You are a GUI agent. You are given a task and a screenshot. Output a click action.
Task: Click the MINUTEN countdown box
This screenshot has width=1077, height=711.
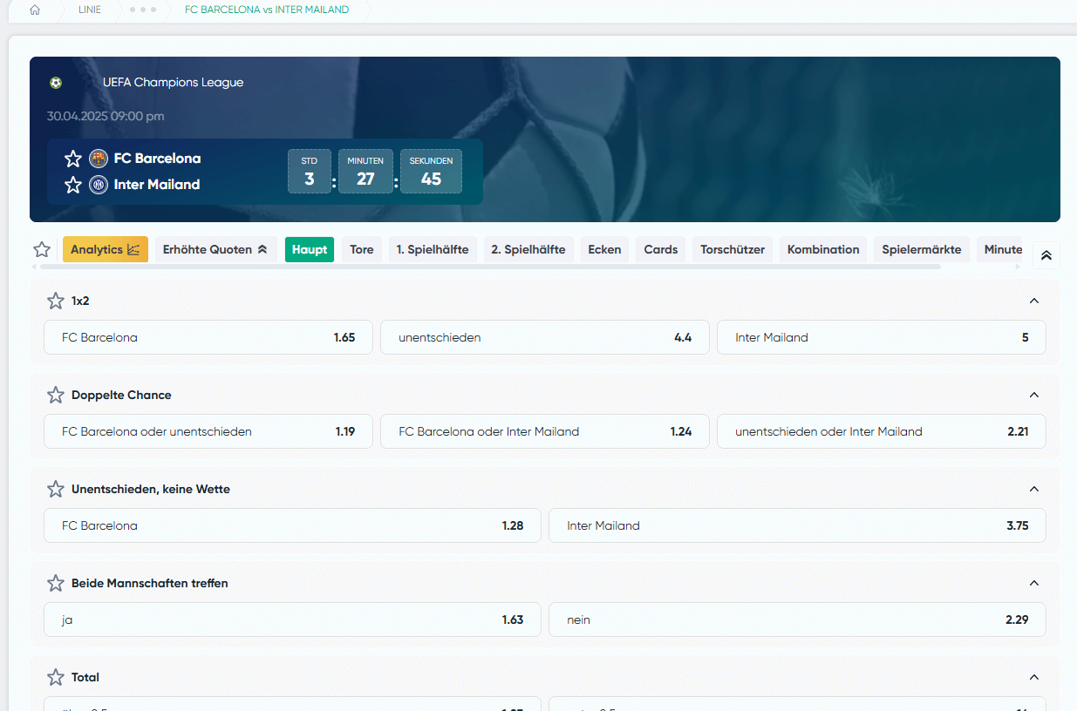[x=365, y=171]
